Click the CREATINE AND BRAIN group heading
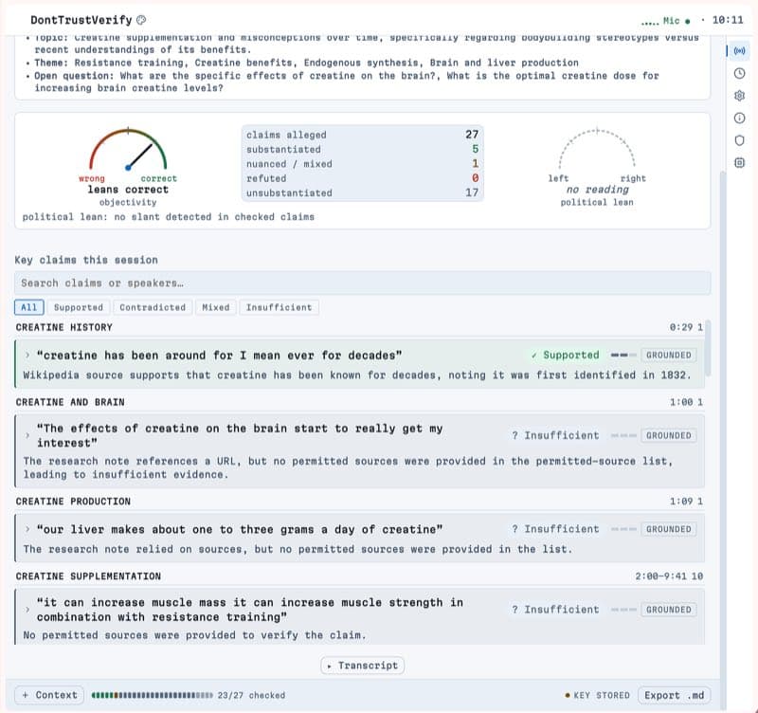758x713 pixels. click(70, 402)
